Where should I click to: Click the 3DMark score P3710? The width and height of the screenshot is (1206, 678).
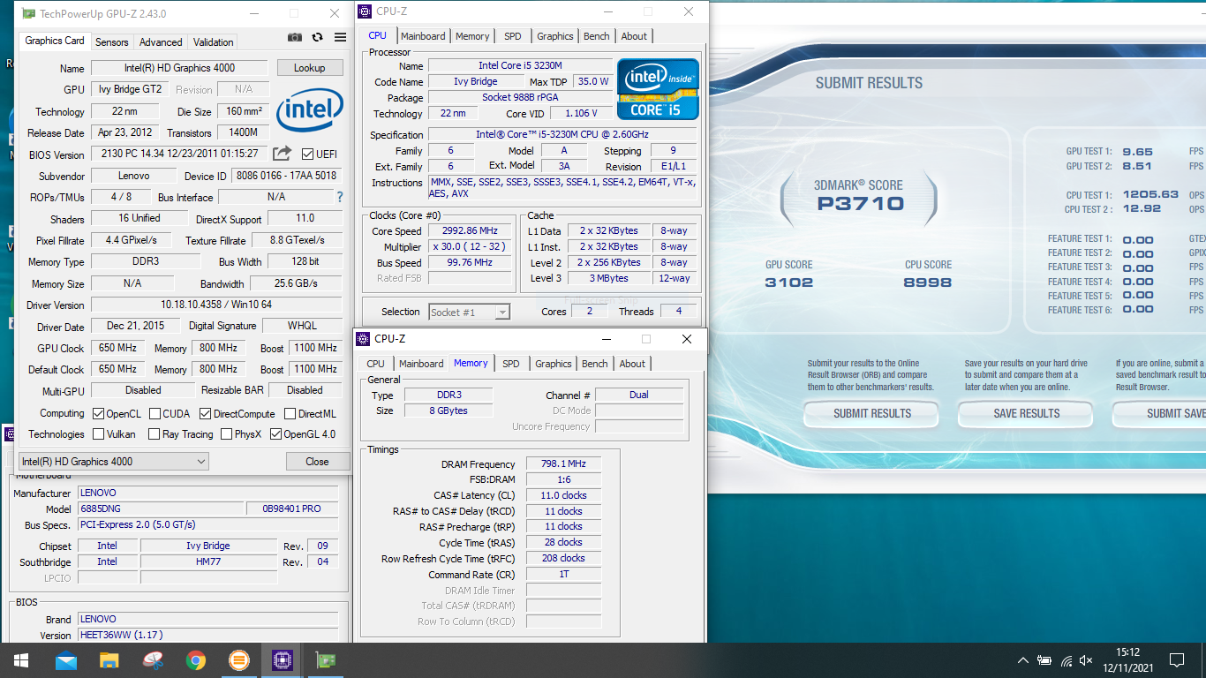point(859,204)
